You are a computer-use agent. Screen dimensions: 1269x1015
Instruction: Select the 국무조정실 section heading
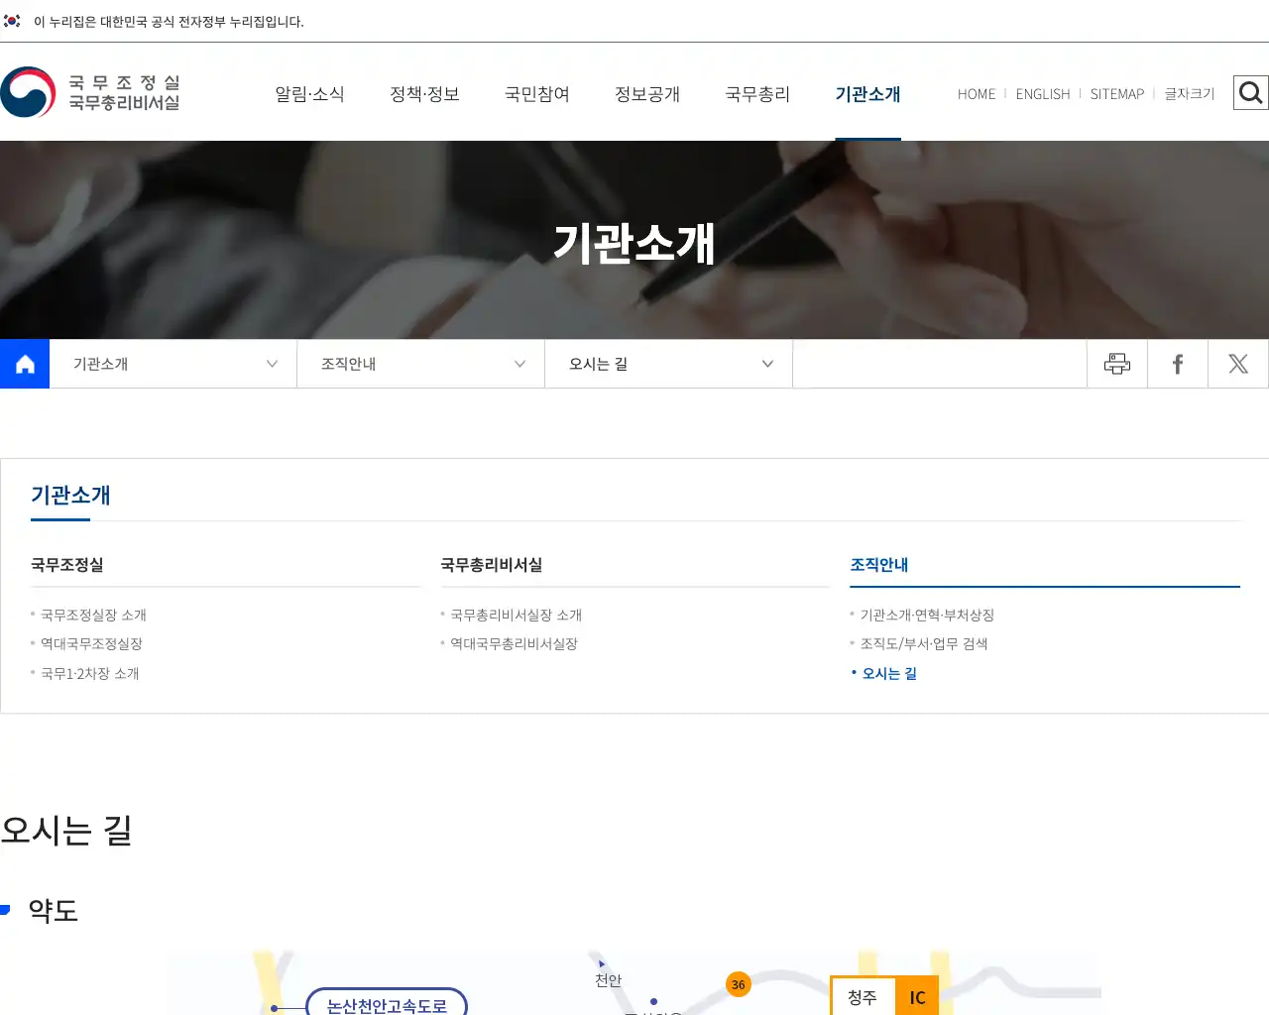click(x=67, y=565)
